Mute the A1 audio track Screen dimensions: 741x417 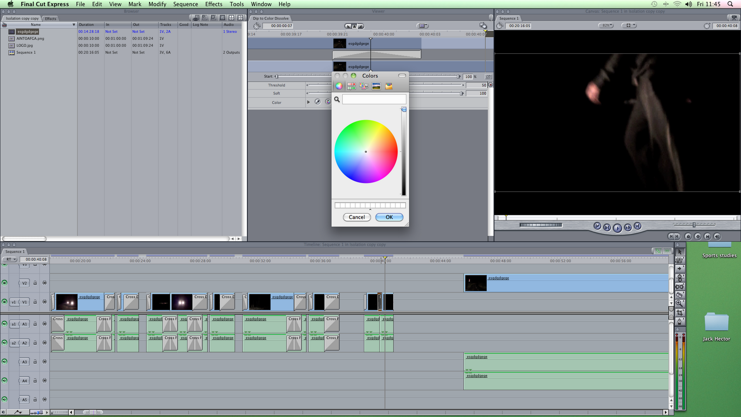5,324
